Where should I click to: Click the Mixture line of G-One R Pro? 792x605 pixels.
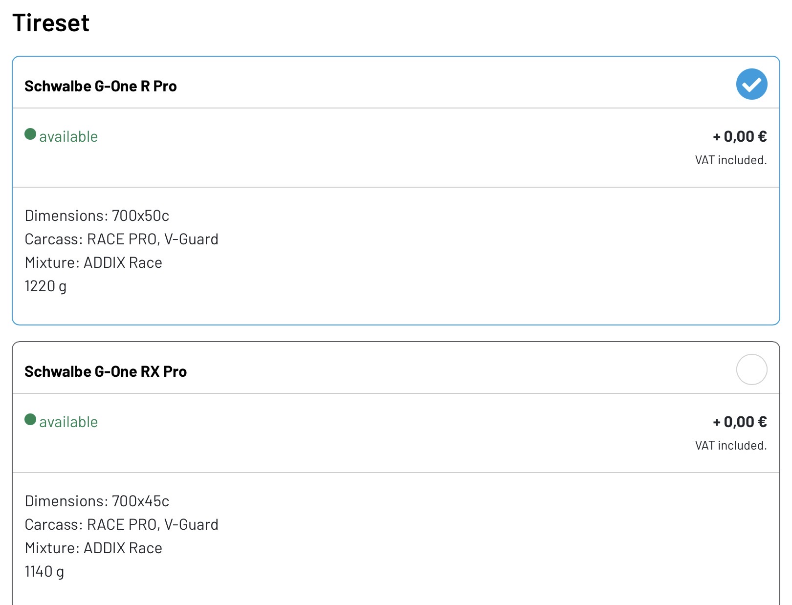coord(93,263)
